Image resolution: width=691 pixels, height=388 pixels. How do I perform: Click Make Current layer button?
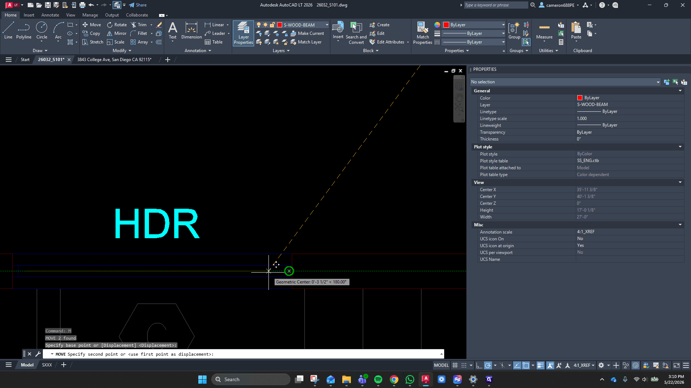click(x=307, y=33)
